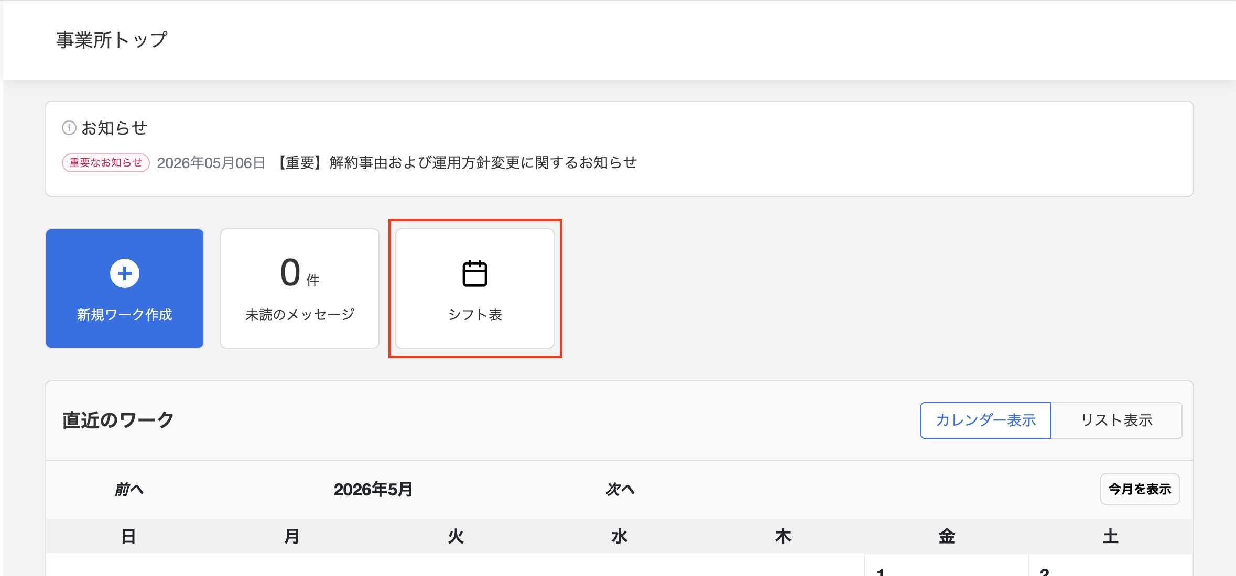Open the シフト表 card
Viewport: 1236px width, 576px height.
click(x=475, y=289)
